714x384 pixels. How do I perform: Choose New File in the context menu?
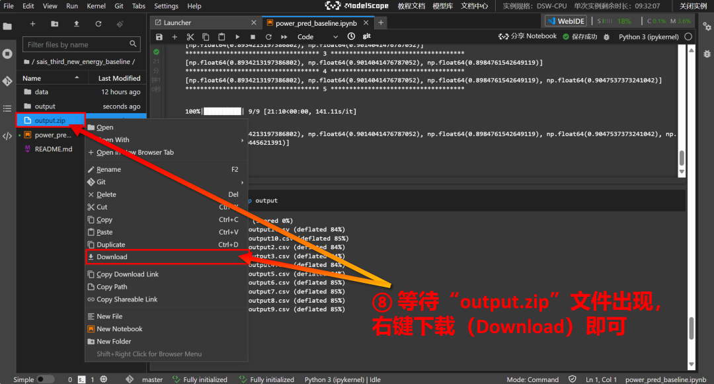pos(166,316)
